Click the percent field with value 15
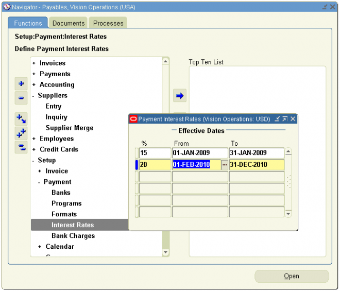 (x=155, y=153)
